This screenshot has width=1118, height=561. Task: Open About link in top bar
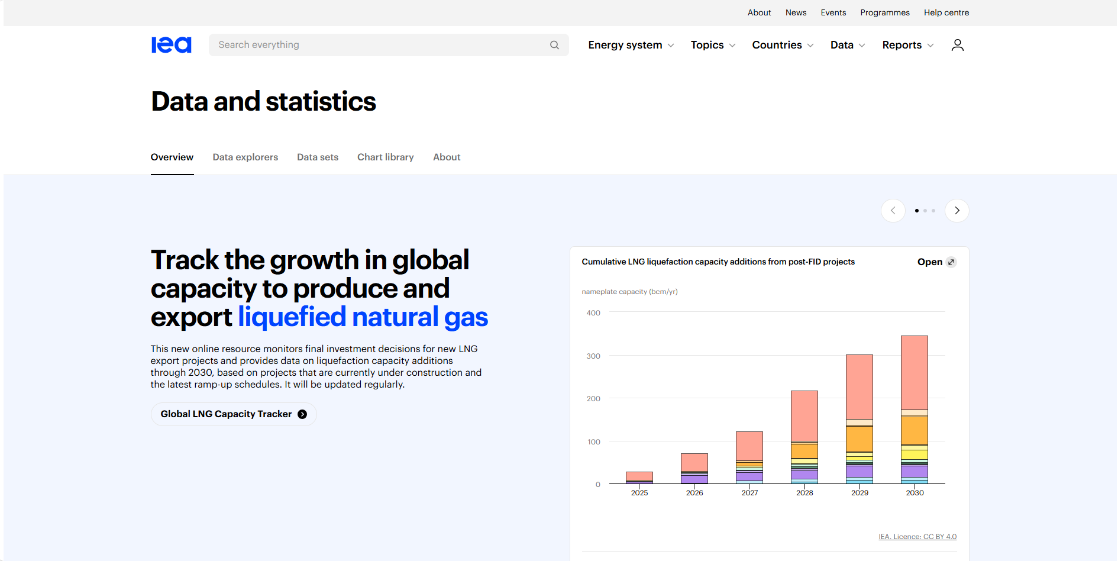pos(760,12)
